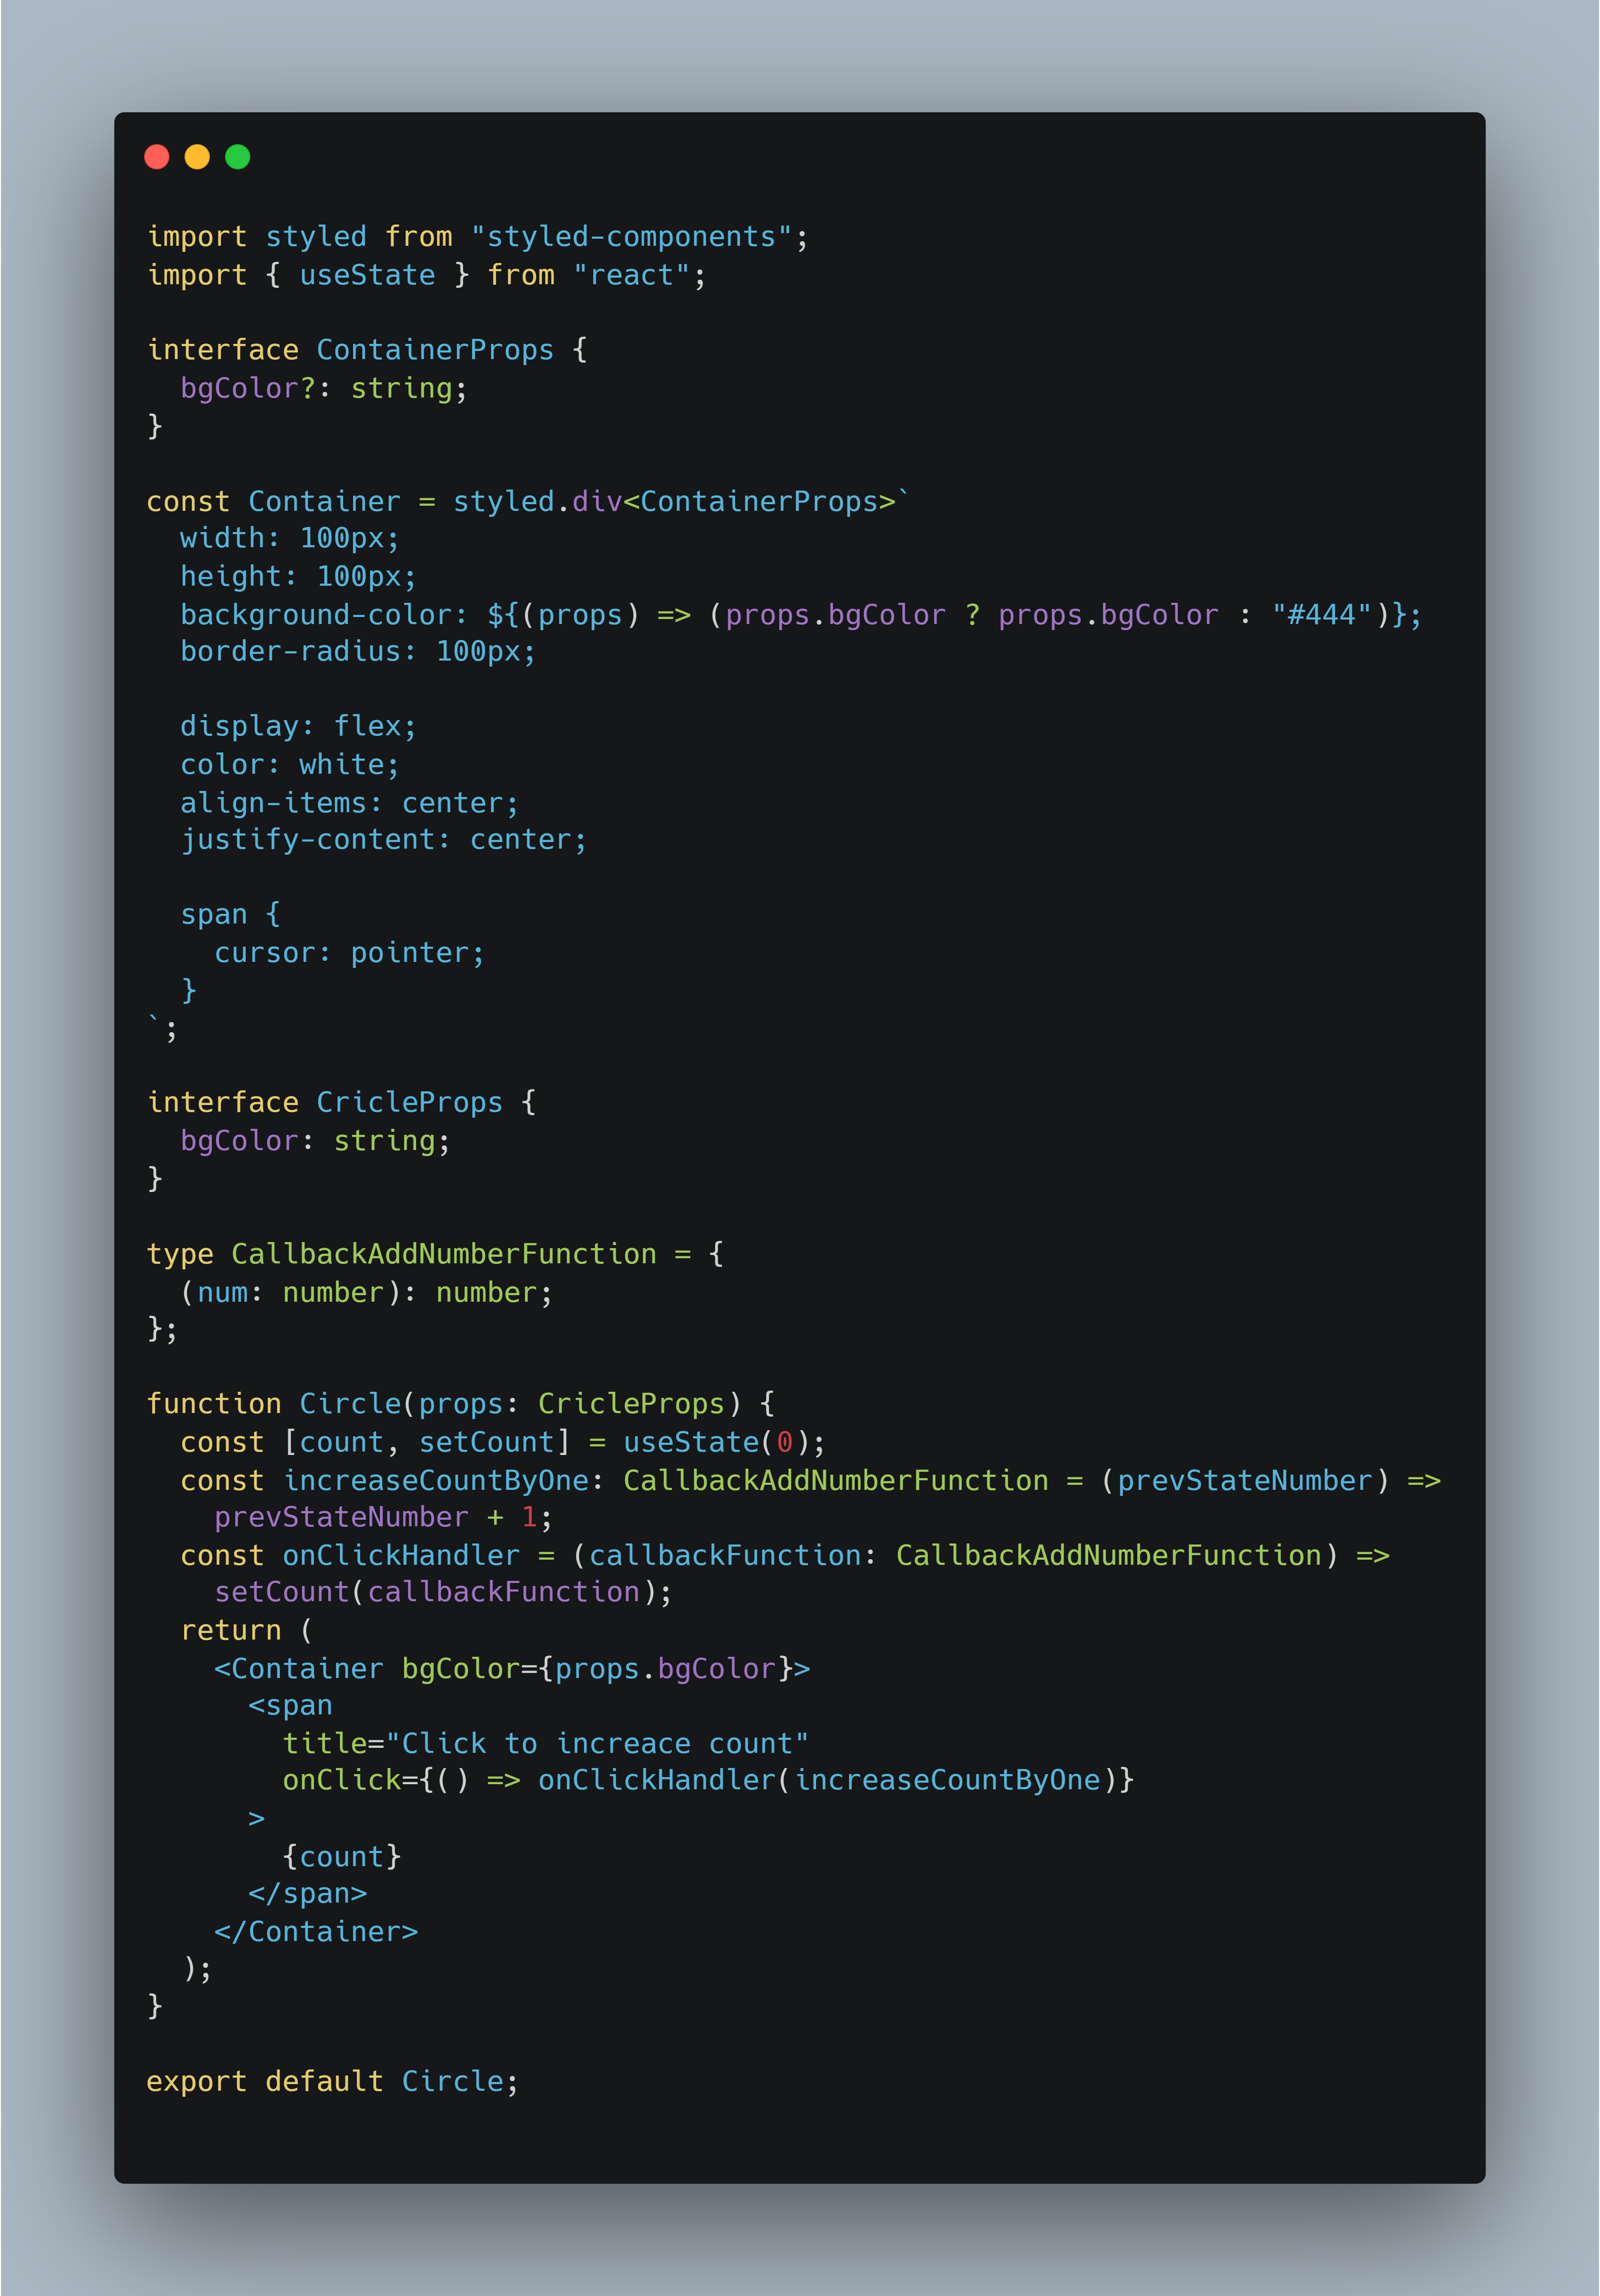Click the ContainerProps interface name
Viewport: 1600px width, 2296px height.
tap(435, 350)
